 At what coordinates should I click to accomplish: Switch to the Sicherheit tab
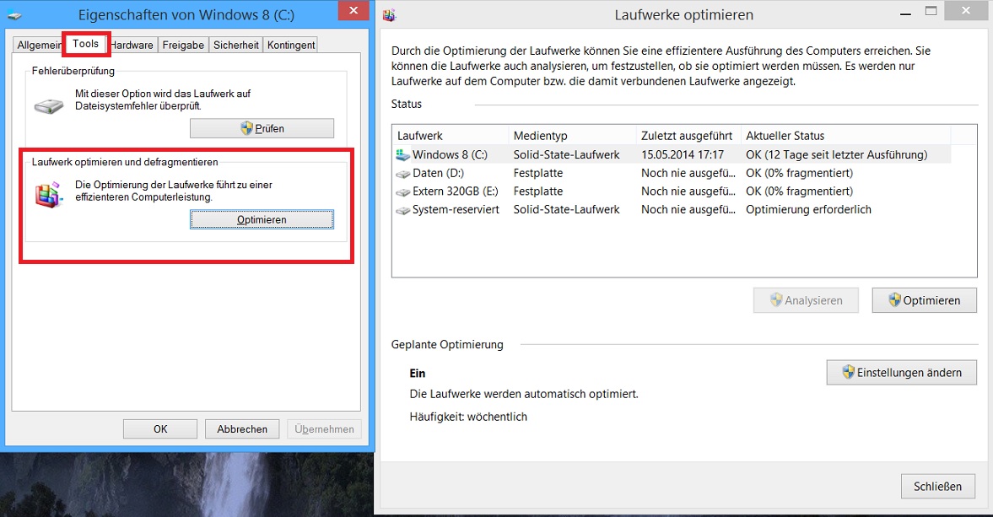point(235,45)
